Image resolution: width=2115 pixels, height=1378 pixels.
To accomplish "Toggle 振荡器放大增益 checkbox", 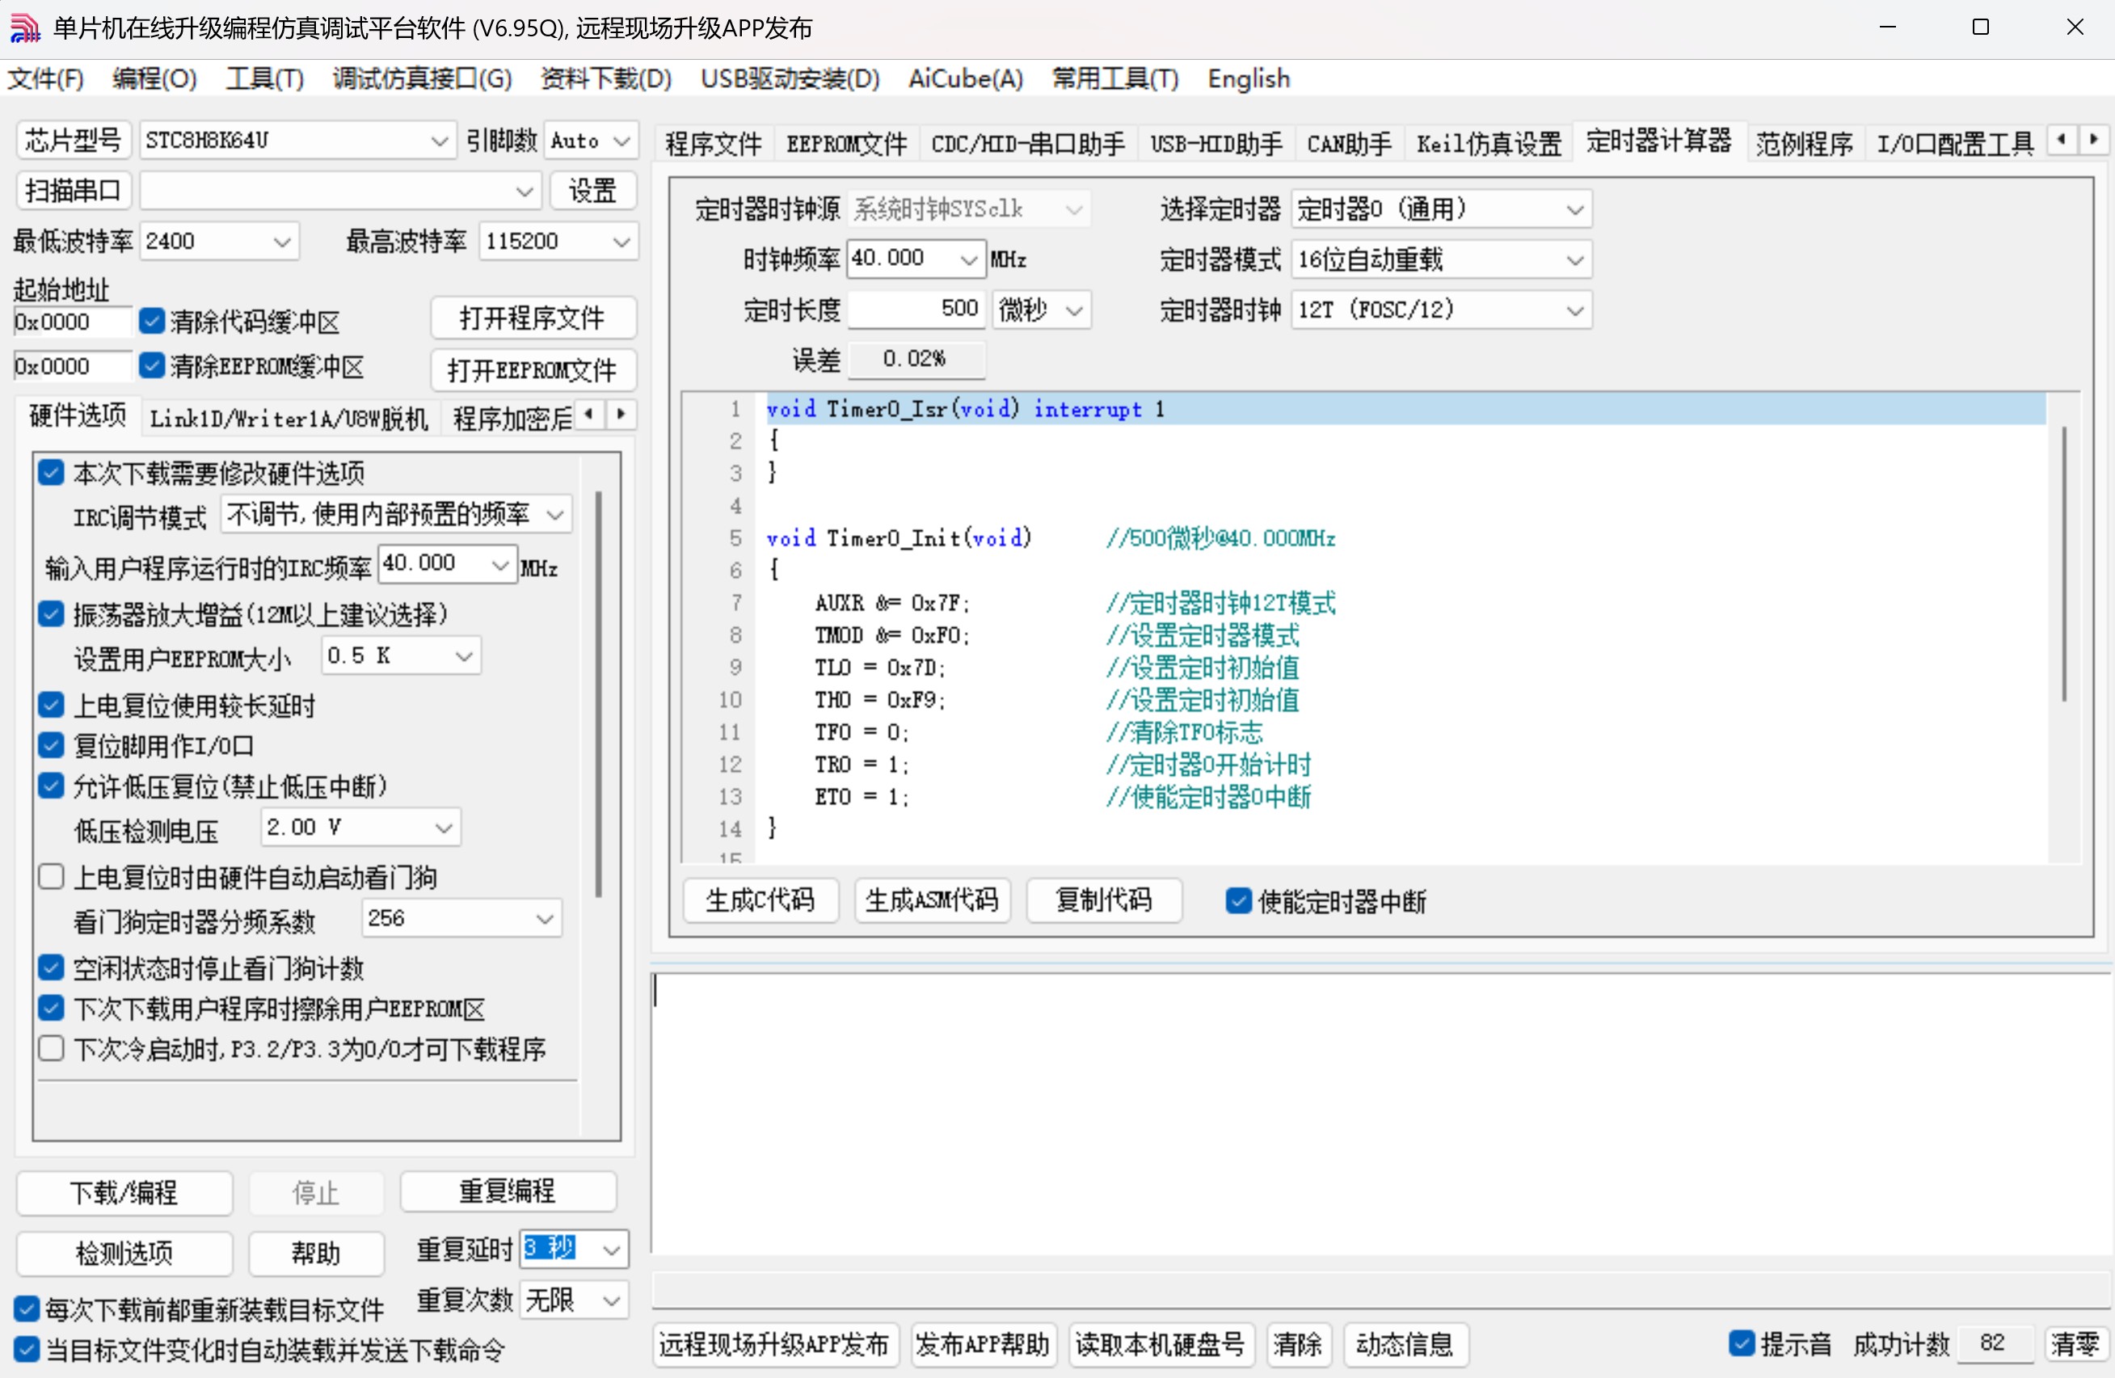I will coord(52,614).
